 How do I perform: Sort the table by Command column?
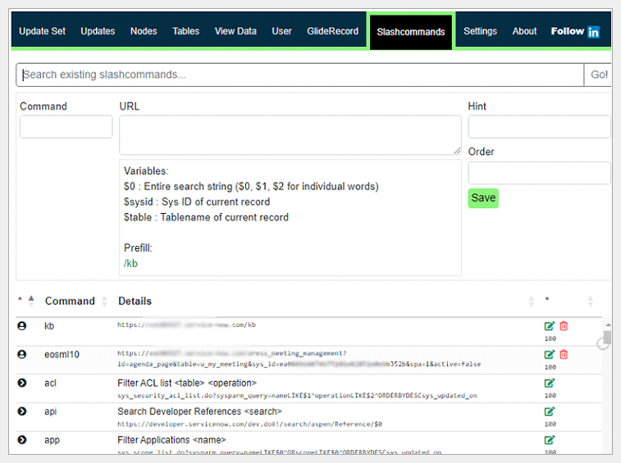click(70, 301)
